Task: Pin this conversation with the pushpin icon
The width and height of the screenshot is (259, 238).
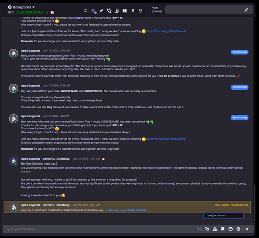Action: [x=101, y=11]
